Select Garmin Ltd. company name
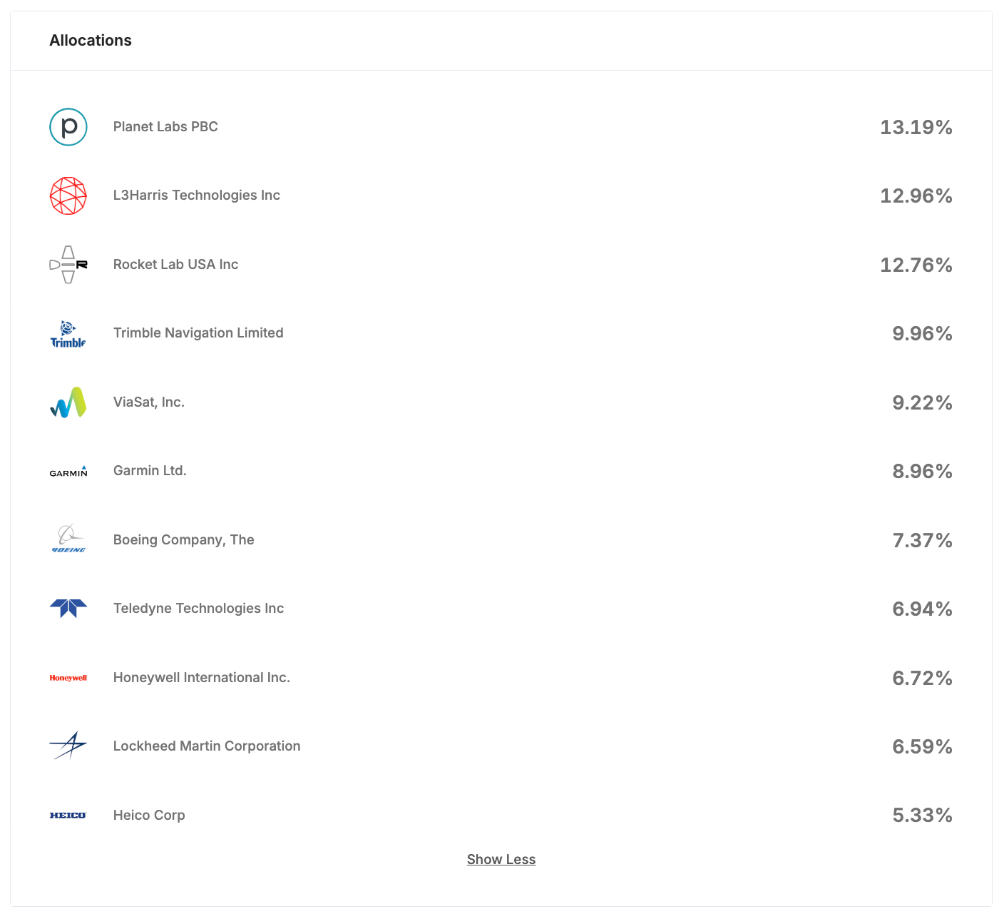Image resolution: width=1004 pixels, height=919 pixels. click(x=150, y=471)
